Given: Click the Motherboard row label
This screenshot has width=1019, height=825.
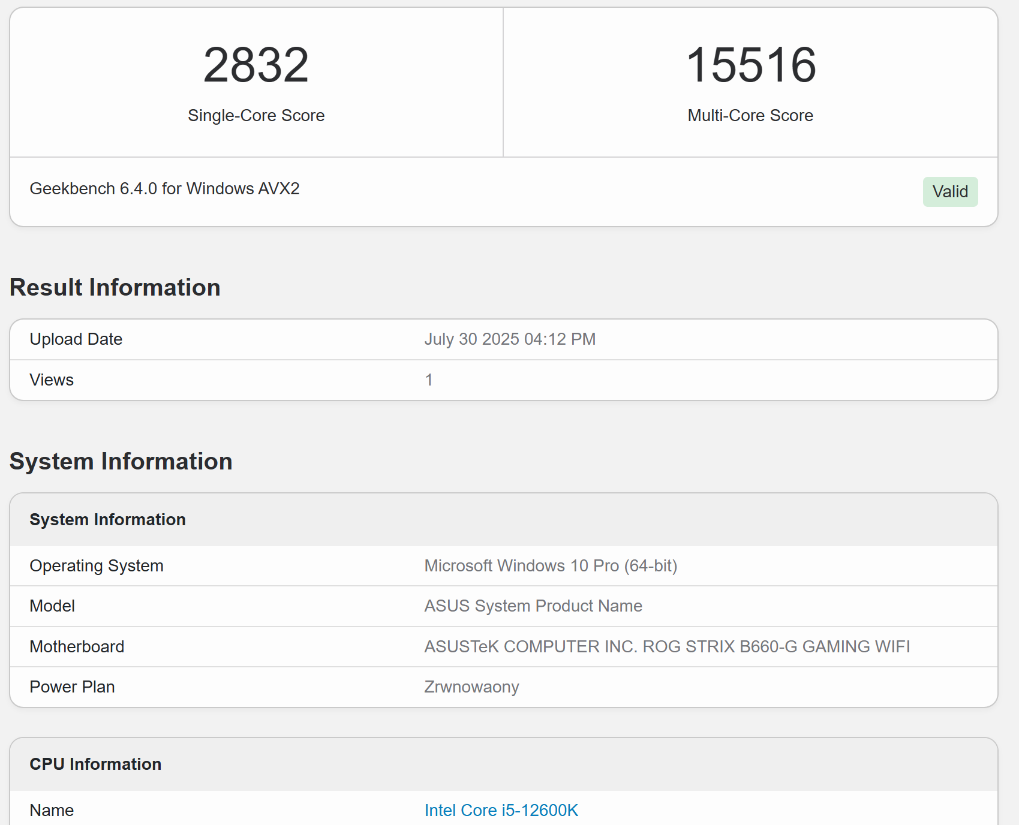Looking at the screenshot, I should (x=77, y=647).
